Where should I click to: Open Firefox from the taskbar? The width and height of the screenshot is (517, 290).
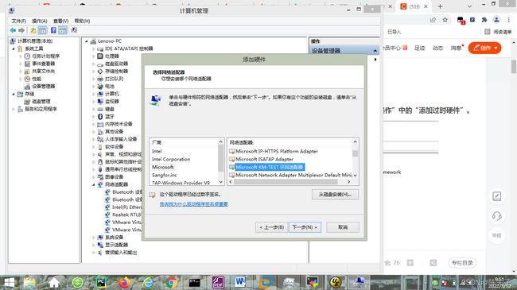pos(124,282)
